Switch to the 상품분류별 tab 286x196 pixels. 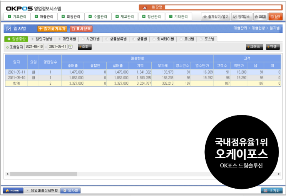[x=116, y=39]
